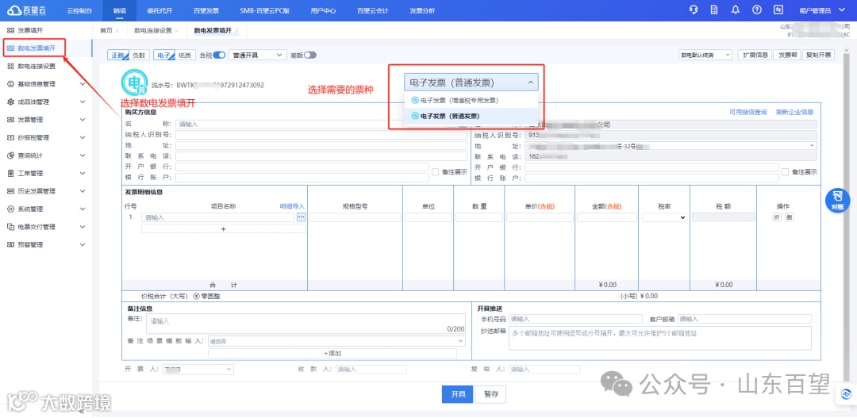This screenshot has height=418, width=857.
Task: Select the 负数 option
Action: (x=139, y=56)
